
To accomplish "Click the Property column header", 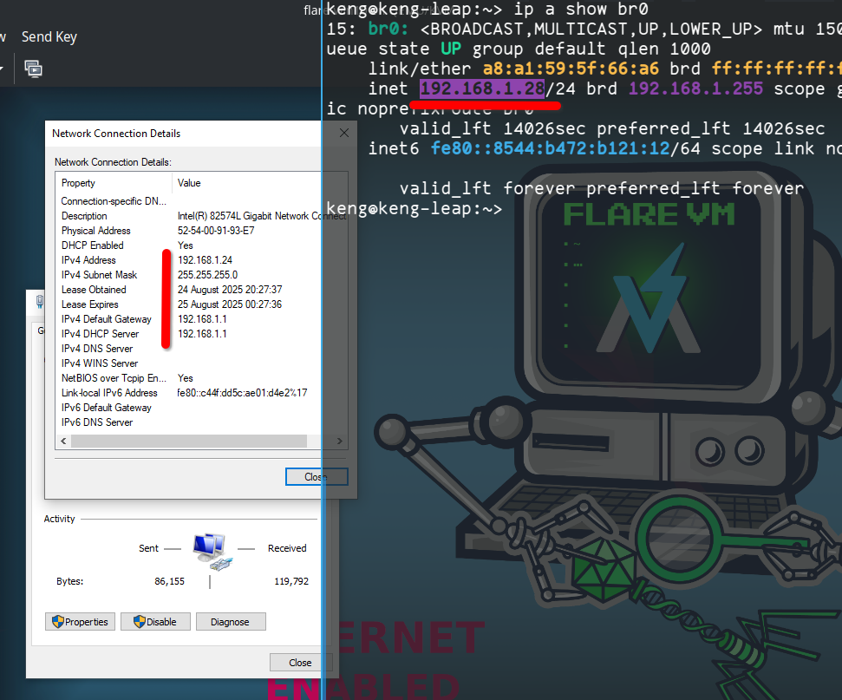I will click(78, 183).
